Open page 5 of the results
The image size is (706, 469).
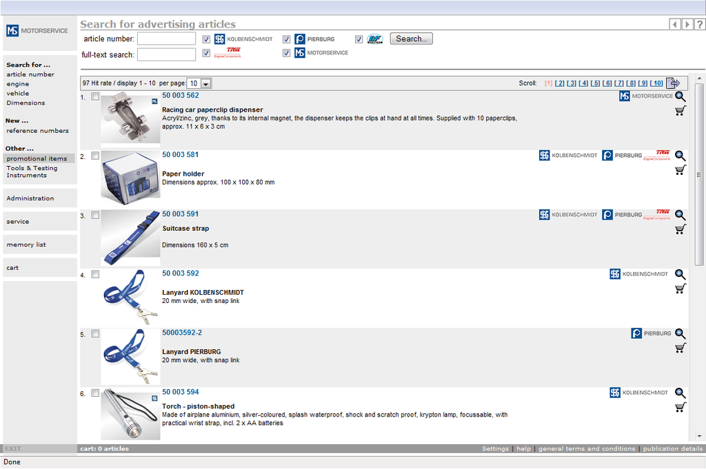click(595, 83)
